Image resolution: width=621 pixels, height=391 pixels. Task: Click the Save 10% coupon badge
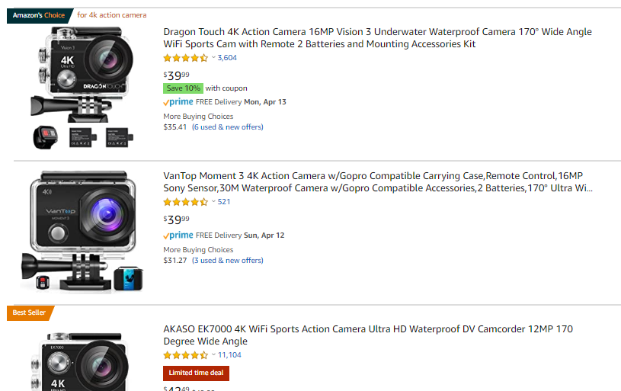click(x=184, y=88)
